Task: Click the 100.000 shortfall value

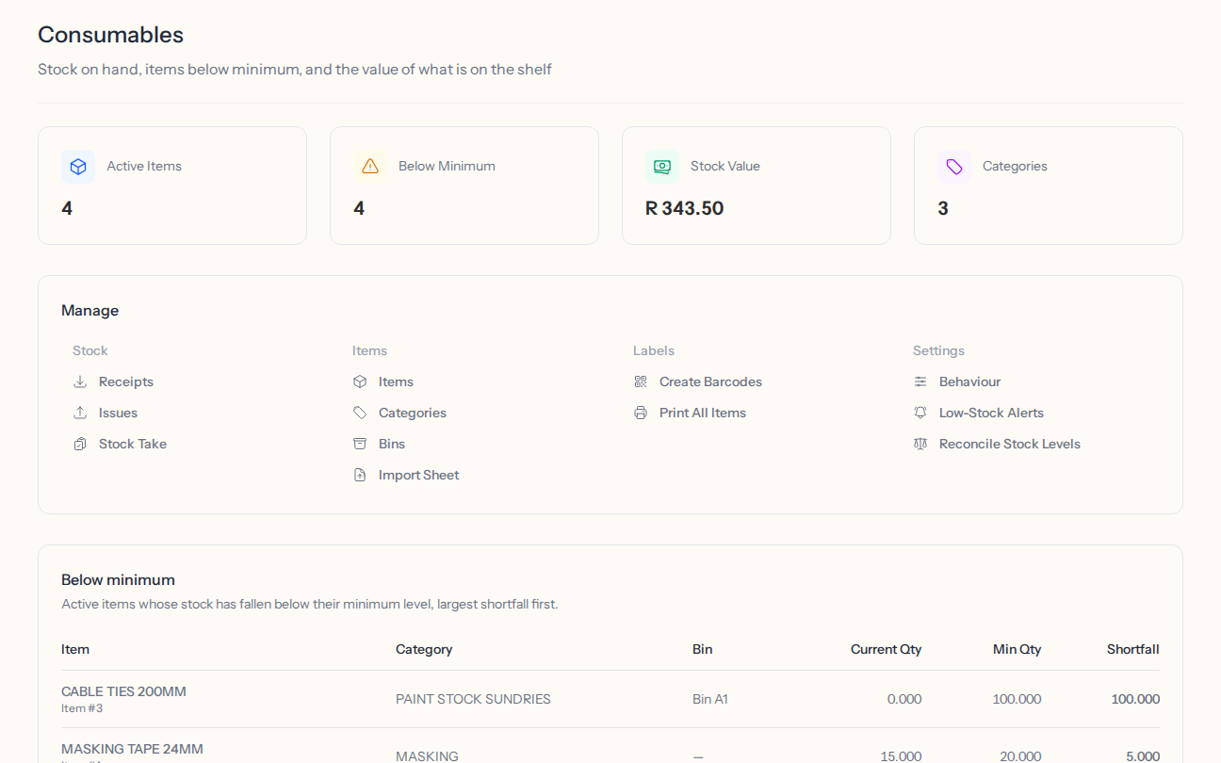Action: pos(1135,699)
